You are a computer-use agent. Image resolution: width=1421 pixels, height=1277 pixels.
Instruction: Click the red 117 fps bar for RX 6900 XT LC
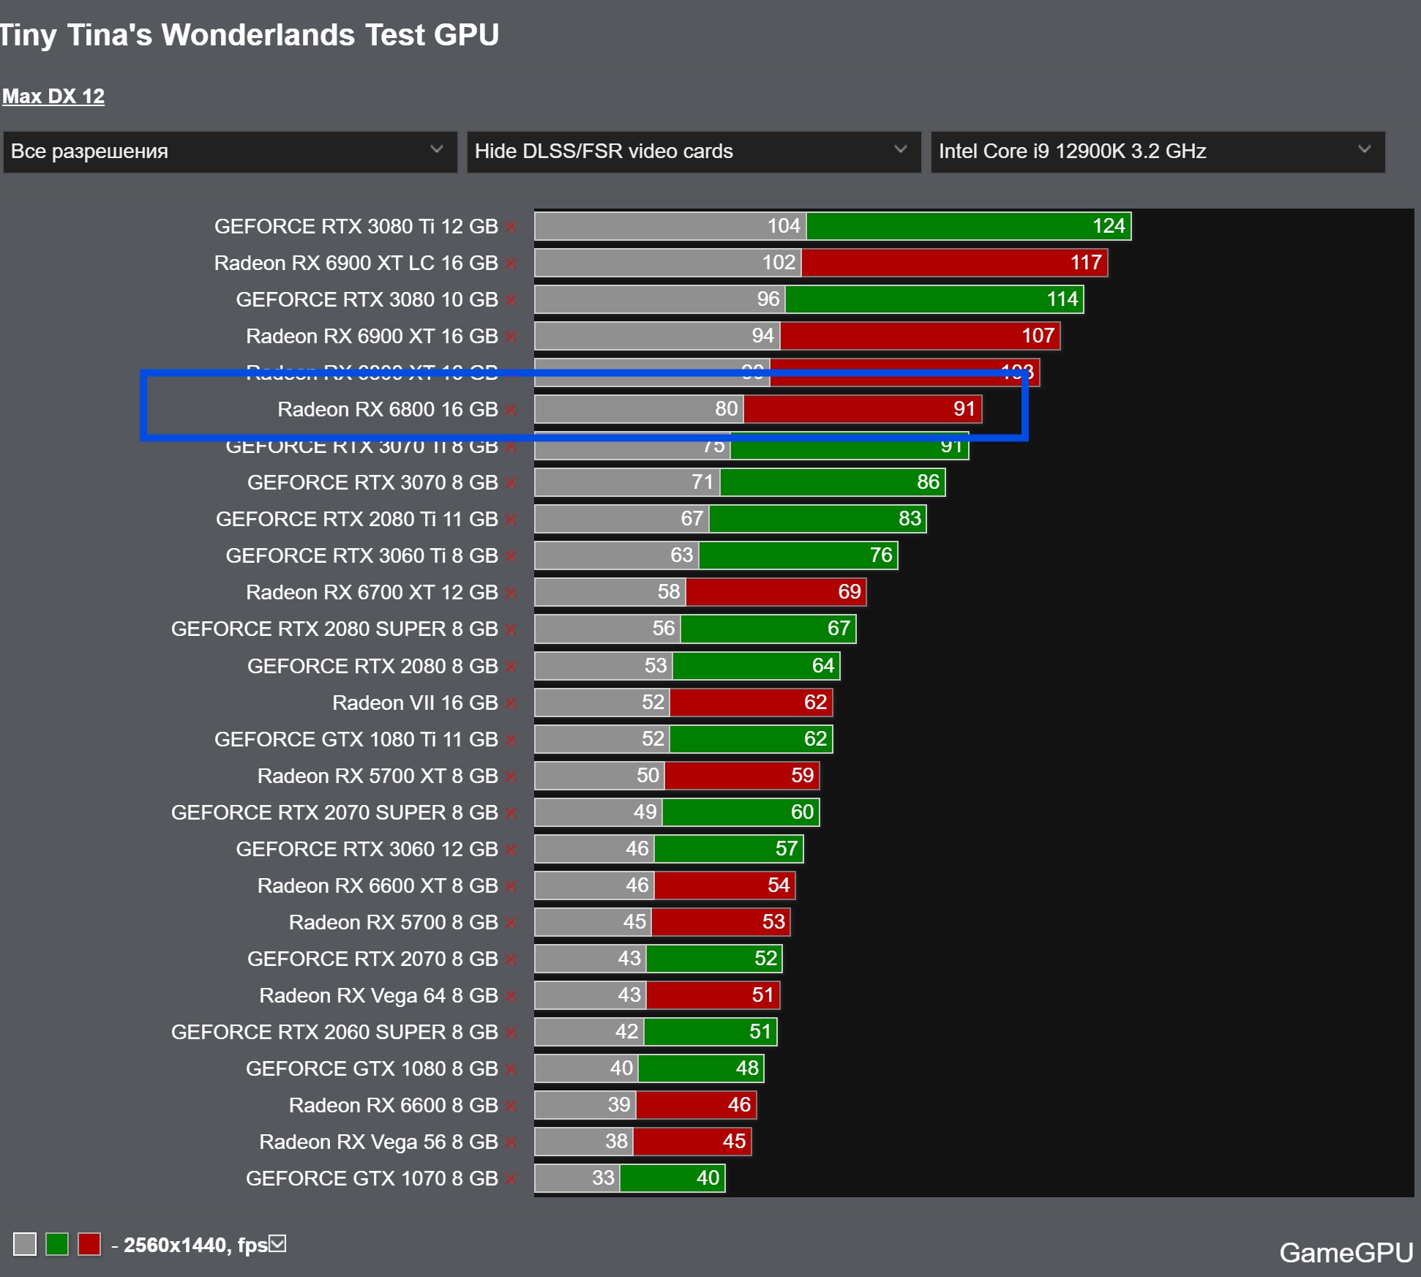[954, 263]
